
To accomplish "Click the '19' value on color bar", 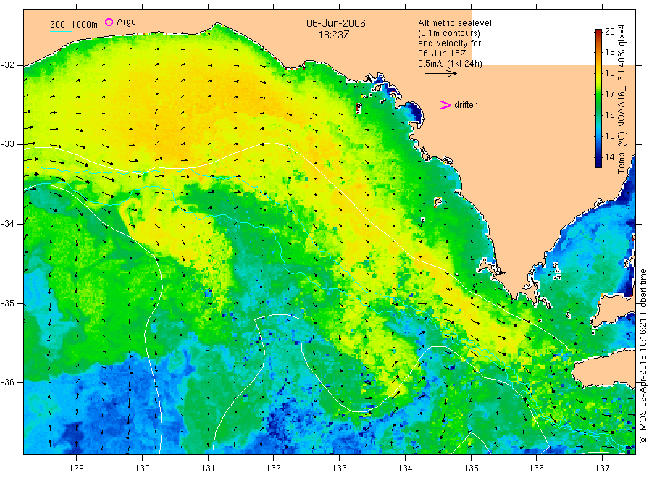I will 609,52.
